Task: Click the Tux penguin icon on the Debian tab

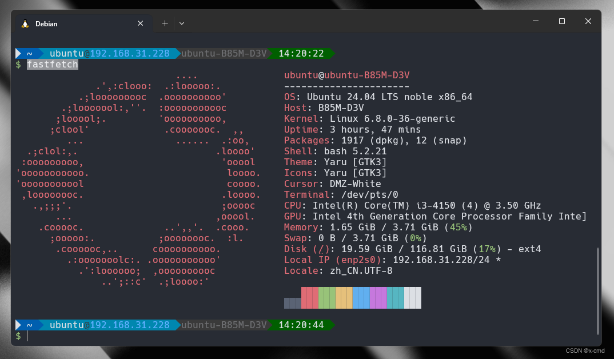Action: 25,24
